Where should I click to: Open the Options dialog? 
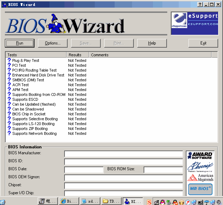(x=53, y=43)
